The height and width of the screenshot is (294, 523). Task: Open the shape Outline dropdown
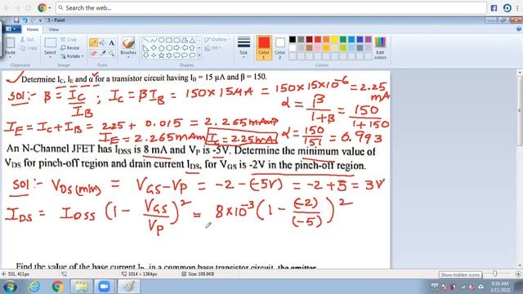coord(217,39)
